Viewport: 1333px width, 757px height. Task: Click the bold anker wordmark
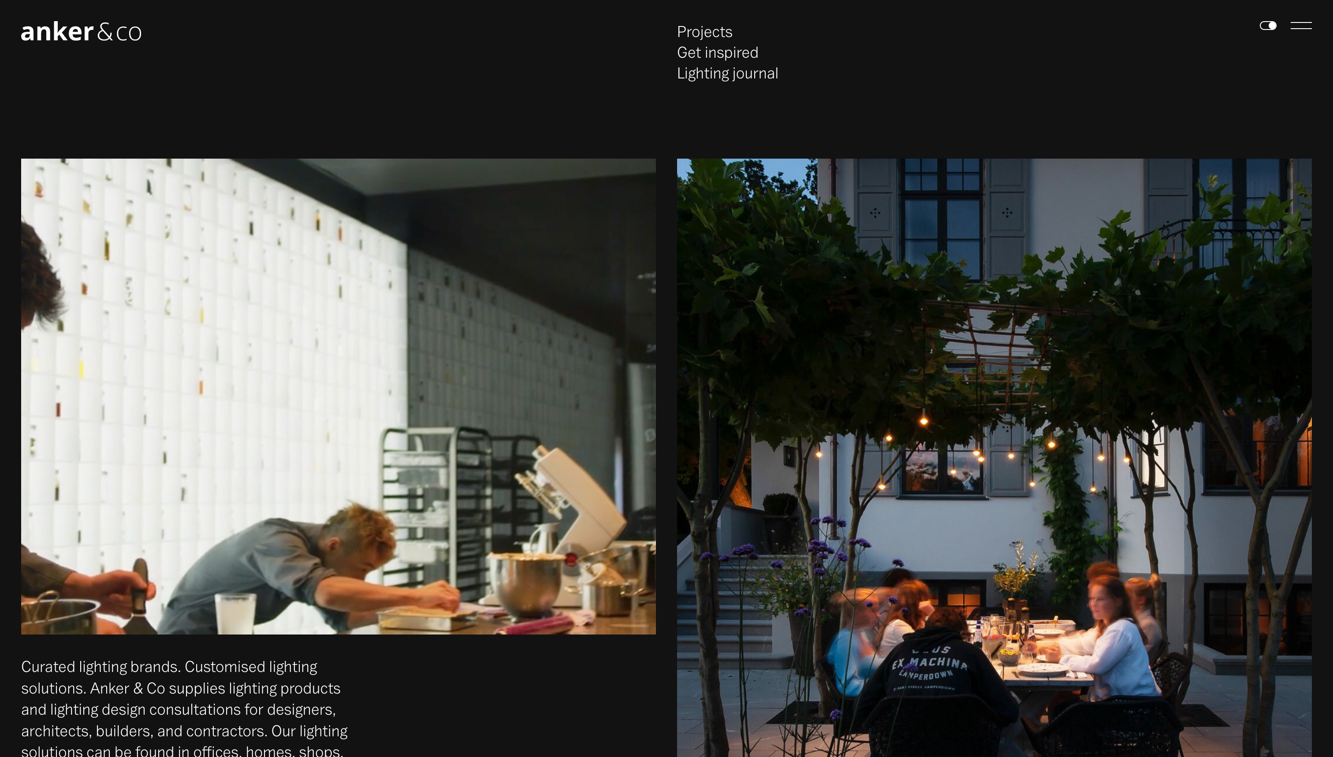[x=57, y=32]
